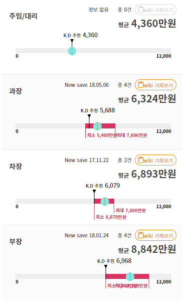Open wiki 기록보기 for 과장 salary
Viewport: 189px width, 303px height.
(x=155, y=85)
